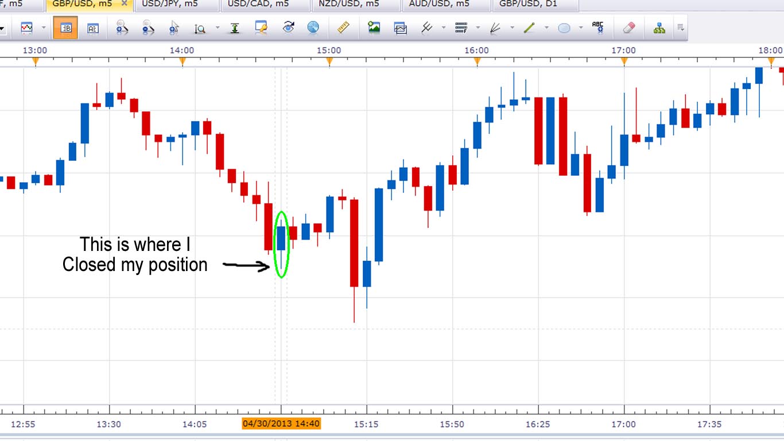Open the chart type selector icon
Image resolution: width=784 pixels, height=441 pixels.
[x=27, y=28]
